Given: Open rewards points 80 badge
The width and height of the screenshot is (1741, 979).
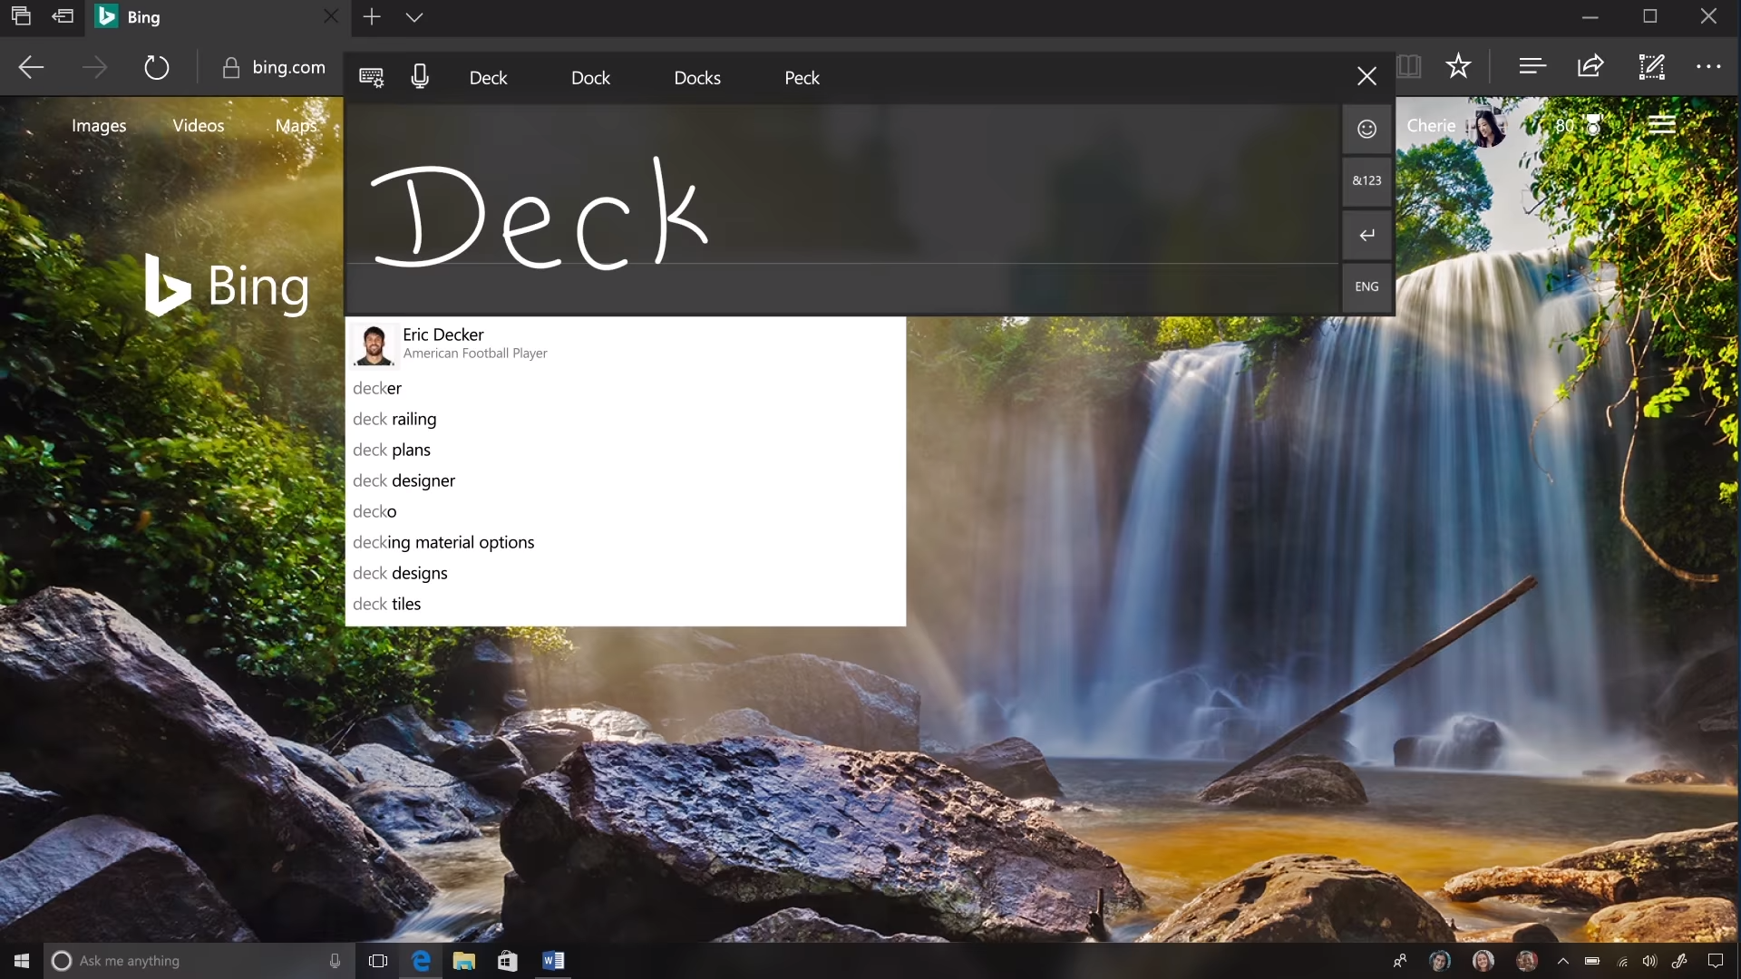Looking at the screenshot, I should (1579, 126).
